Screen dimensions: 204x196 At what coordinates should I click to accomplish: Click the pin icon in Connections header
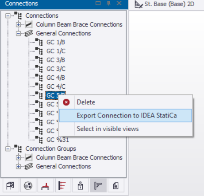(108, 3)
